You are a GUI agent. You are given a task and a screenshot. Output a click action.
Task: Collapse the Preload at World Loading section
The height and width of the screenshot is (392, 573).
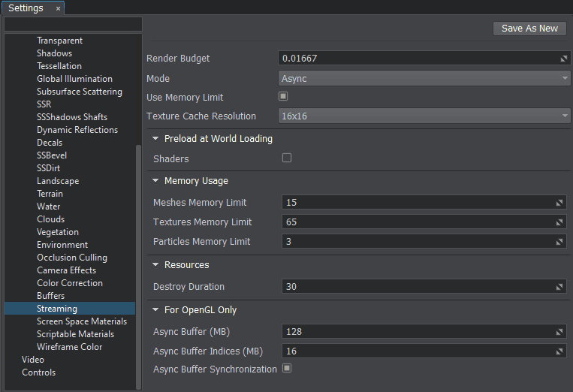pos(155,138)
